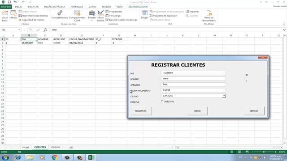Open the VISTA ribbon tab
This screenshot has height=161, width=287.
click(x=120, y=7)
